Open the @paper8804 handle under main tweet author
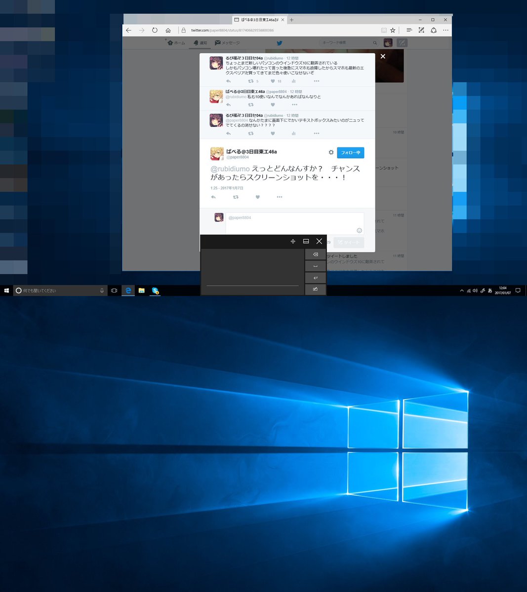Screen dimensions: 527x592 [x=238, y=157]
